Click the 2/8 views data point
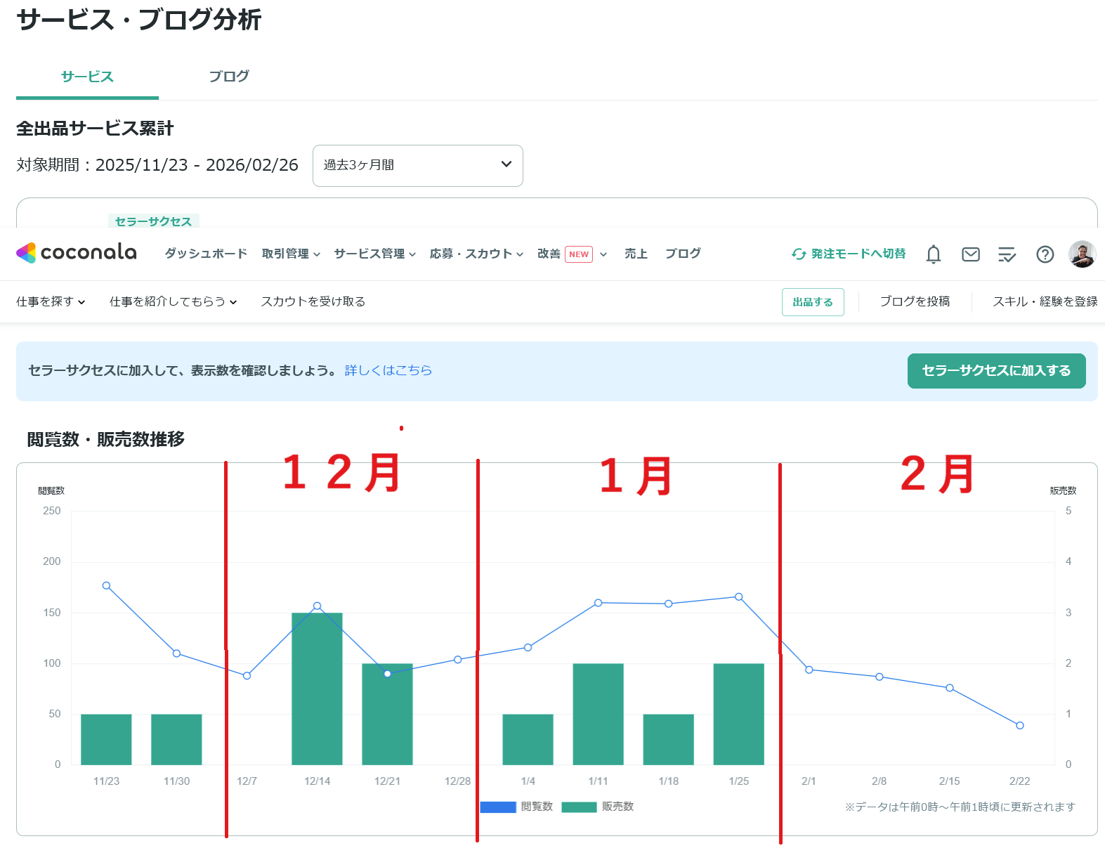1105x860 pixels. pos(879,677)
